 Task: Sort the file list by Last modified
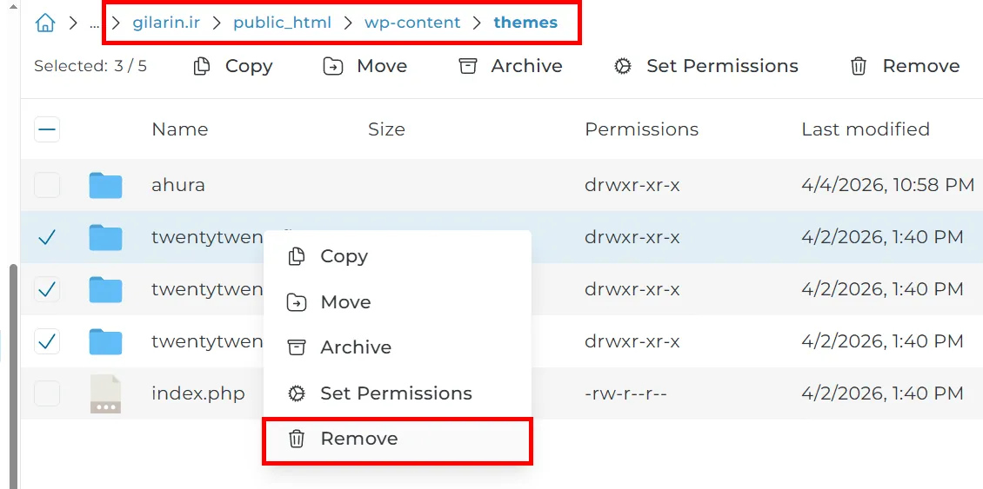(866, 129)
